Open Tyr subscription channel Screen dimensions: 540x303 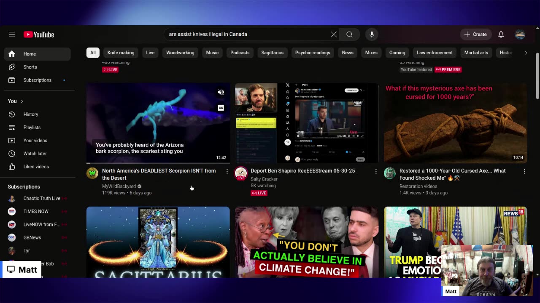pyautogui.click(x=38, y=250)
